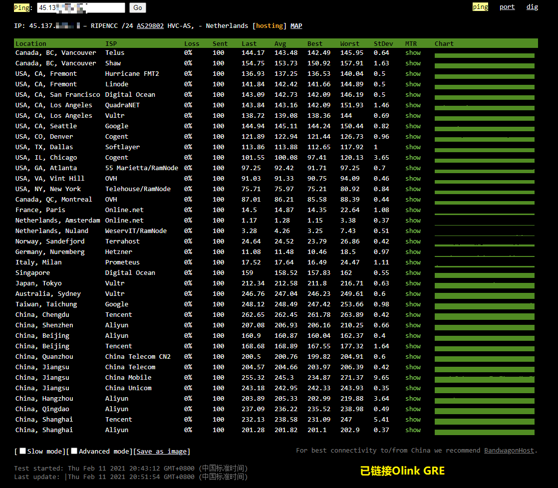This screenshot has height=488, width=558.
Task: Click the Test started timestamp line
Action: (x=131, y=468)
